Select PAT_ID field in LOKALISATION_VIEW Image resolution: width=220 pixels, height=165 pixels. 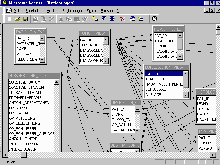(x=163, y=74)
